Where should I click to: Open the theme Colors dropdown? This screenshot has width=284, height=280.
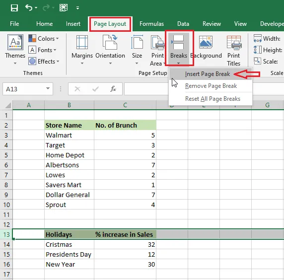(x=44, y=39)
